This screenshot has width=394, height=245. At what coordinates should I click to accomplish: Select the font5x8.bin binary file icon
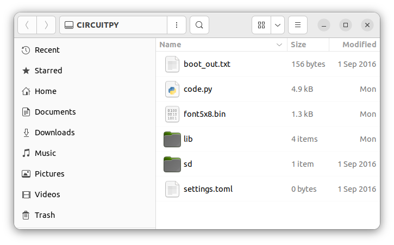click(x=172, y=114)
